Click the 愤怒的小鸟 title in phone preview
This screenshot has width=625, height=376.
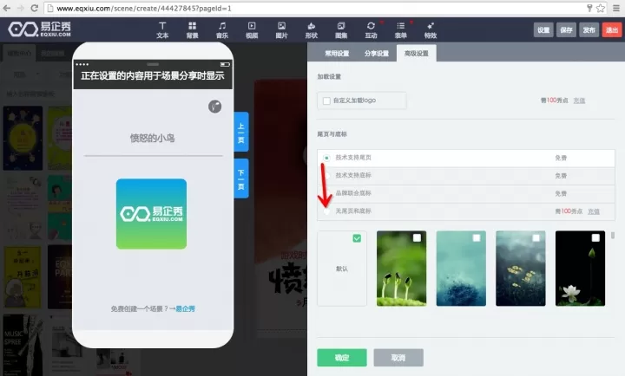coord(152,138)
